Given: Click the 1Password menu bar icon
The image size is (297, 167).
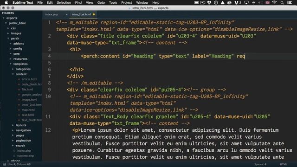Looking at the screenshot, I should [216, 2].
